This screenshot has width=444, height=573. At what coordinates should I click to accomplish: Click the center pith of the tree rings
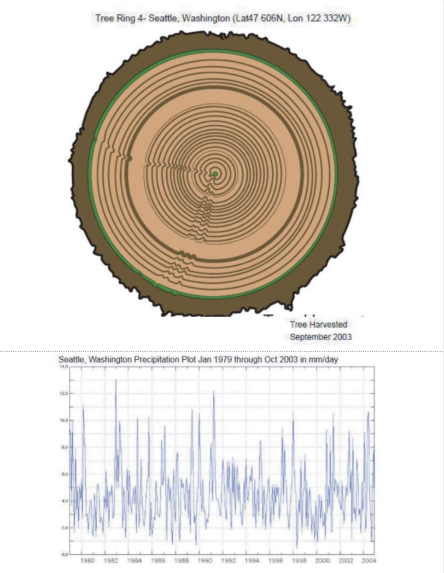pos(217,174)
